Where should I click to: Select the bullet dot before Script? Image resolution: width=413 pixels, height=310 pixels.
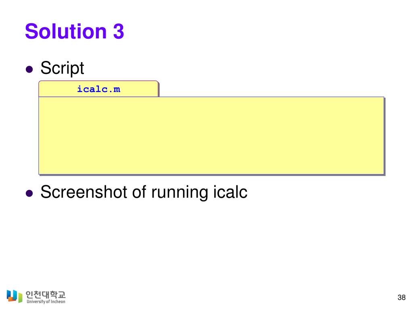point(29,69)
